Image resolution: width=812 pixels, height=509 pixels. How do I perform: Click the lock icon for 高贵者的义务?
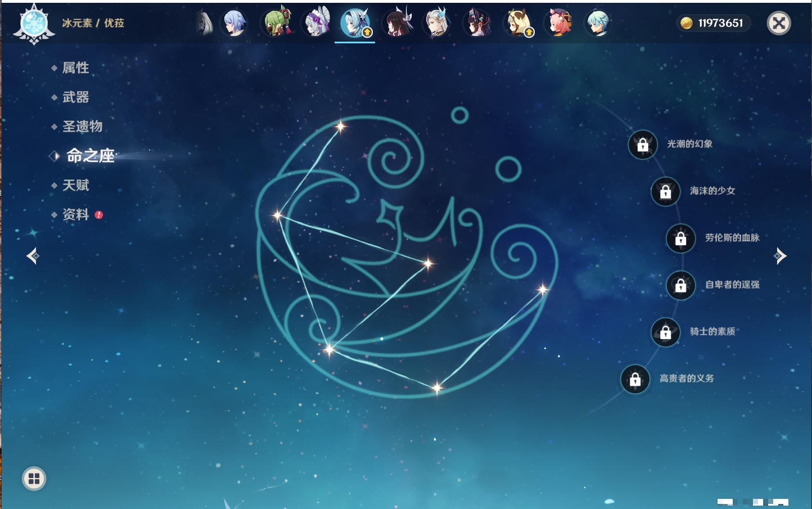coord(635,380)
